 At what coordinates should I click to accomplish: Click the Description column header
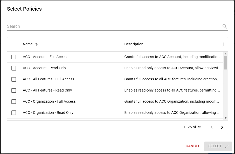click(134, 44)
